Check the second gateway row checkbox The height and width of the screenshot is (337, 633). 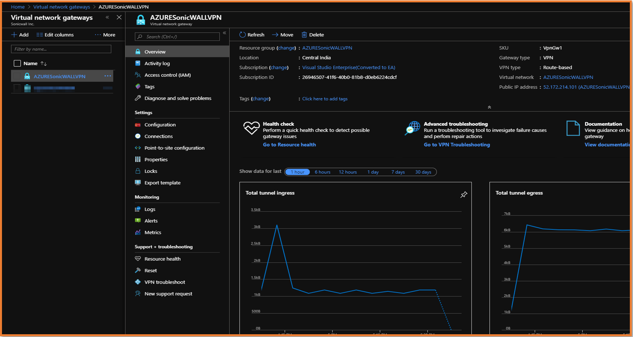(17, 88)
